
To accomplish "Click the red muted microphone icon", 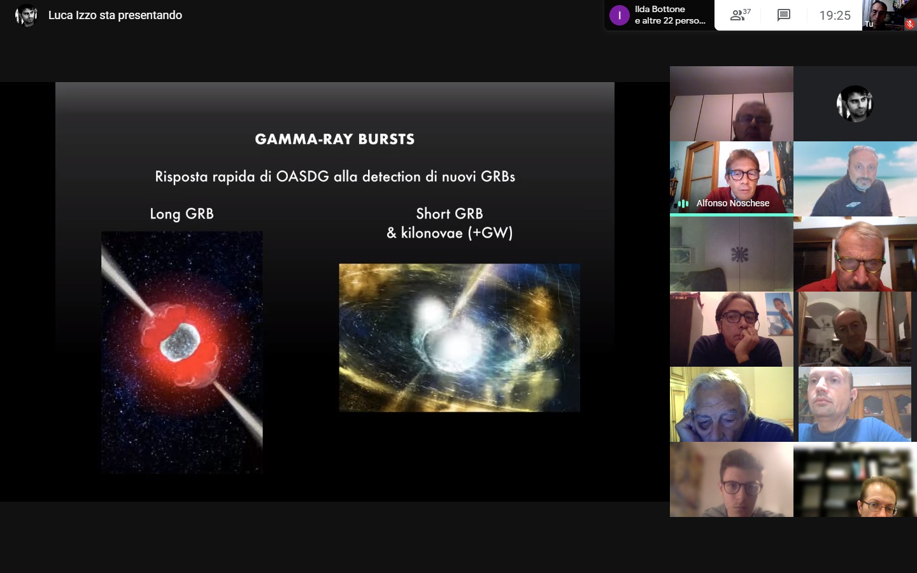I will (x=910, y=24).
